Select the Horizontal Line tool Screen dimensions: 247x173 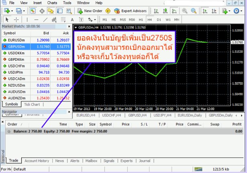coord(36,20)
